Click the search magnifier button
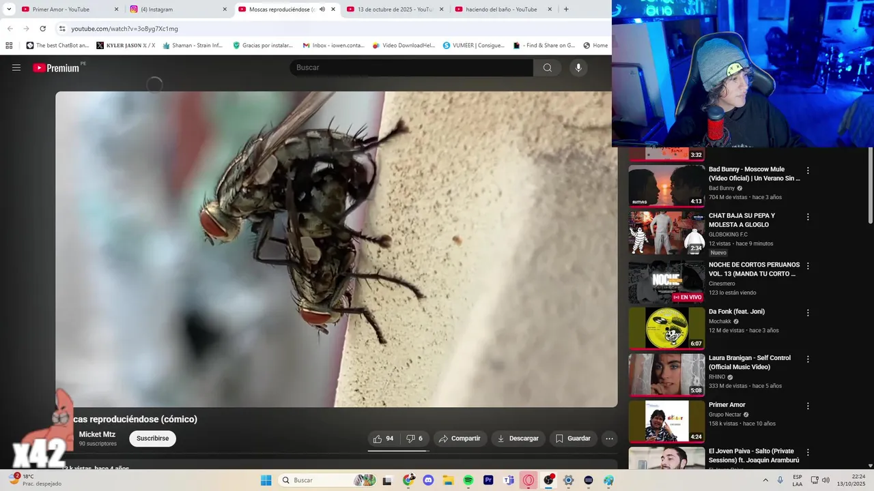This screenshot has width=874, height=491. coord(548,68)
